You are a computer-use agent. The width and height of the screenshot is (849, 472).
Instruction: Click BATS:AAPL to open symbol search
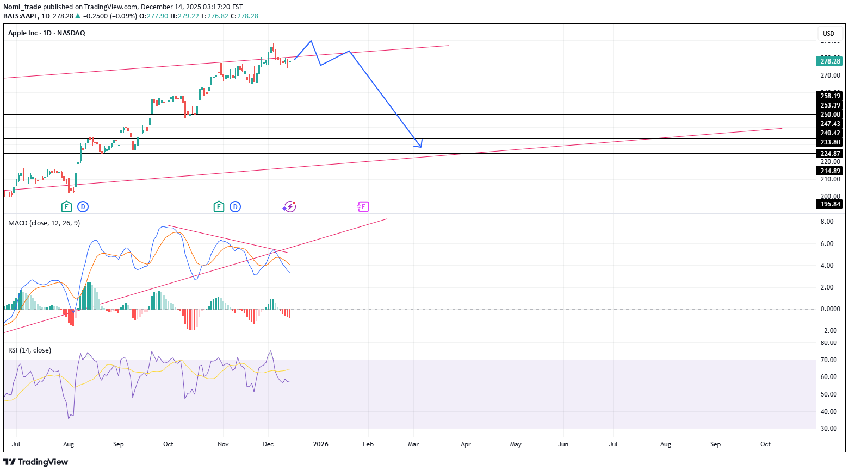coord(21,16)
